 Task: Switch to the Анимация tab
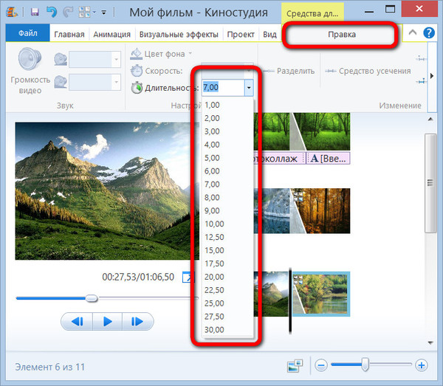click(x=111, y=34)
